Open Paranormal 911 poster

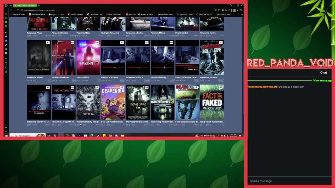(x=88, y=58)
